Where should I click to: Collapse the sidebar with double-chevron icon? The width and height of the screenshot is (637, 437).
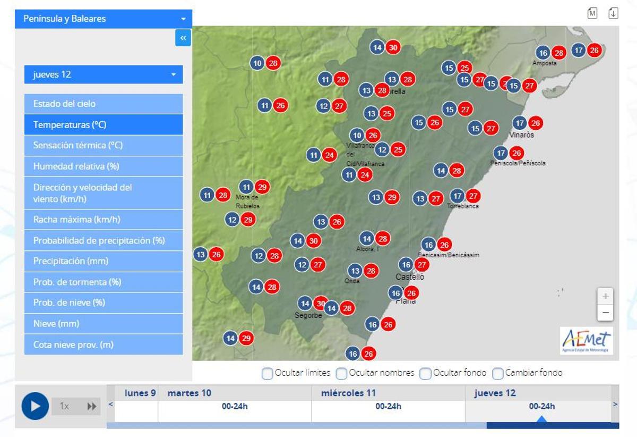[183, 38]
